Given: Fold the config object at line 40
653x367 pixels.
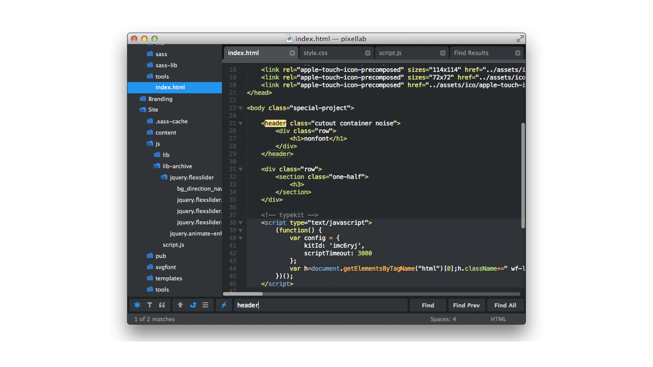Looking at the screenshot, I should click(x=241, y=238).
